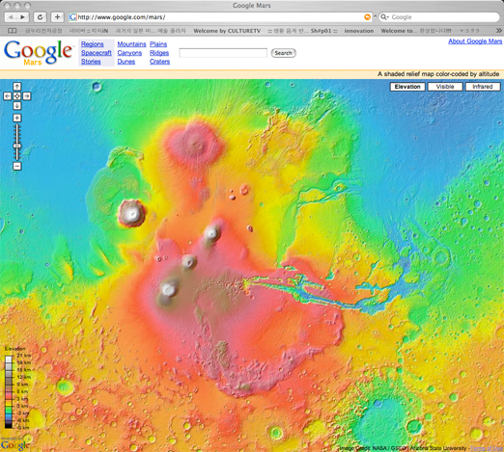The width and height of the screenshot is (504, 452).
Task: Reload the Google Mars page
Action: point(40,17)
